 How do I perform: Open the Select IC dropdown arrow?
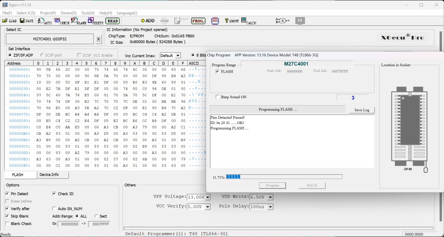pyautogui.click(x=98, y=39)
